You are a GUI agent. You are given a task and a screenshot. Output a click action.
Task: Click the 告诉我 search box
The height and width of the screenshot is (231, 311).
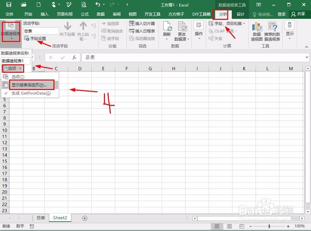tap(263, 14)
